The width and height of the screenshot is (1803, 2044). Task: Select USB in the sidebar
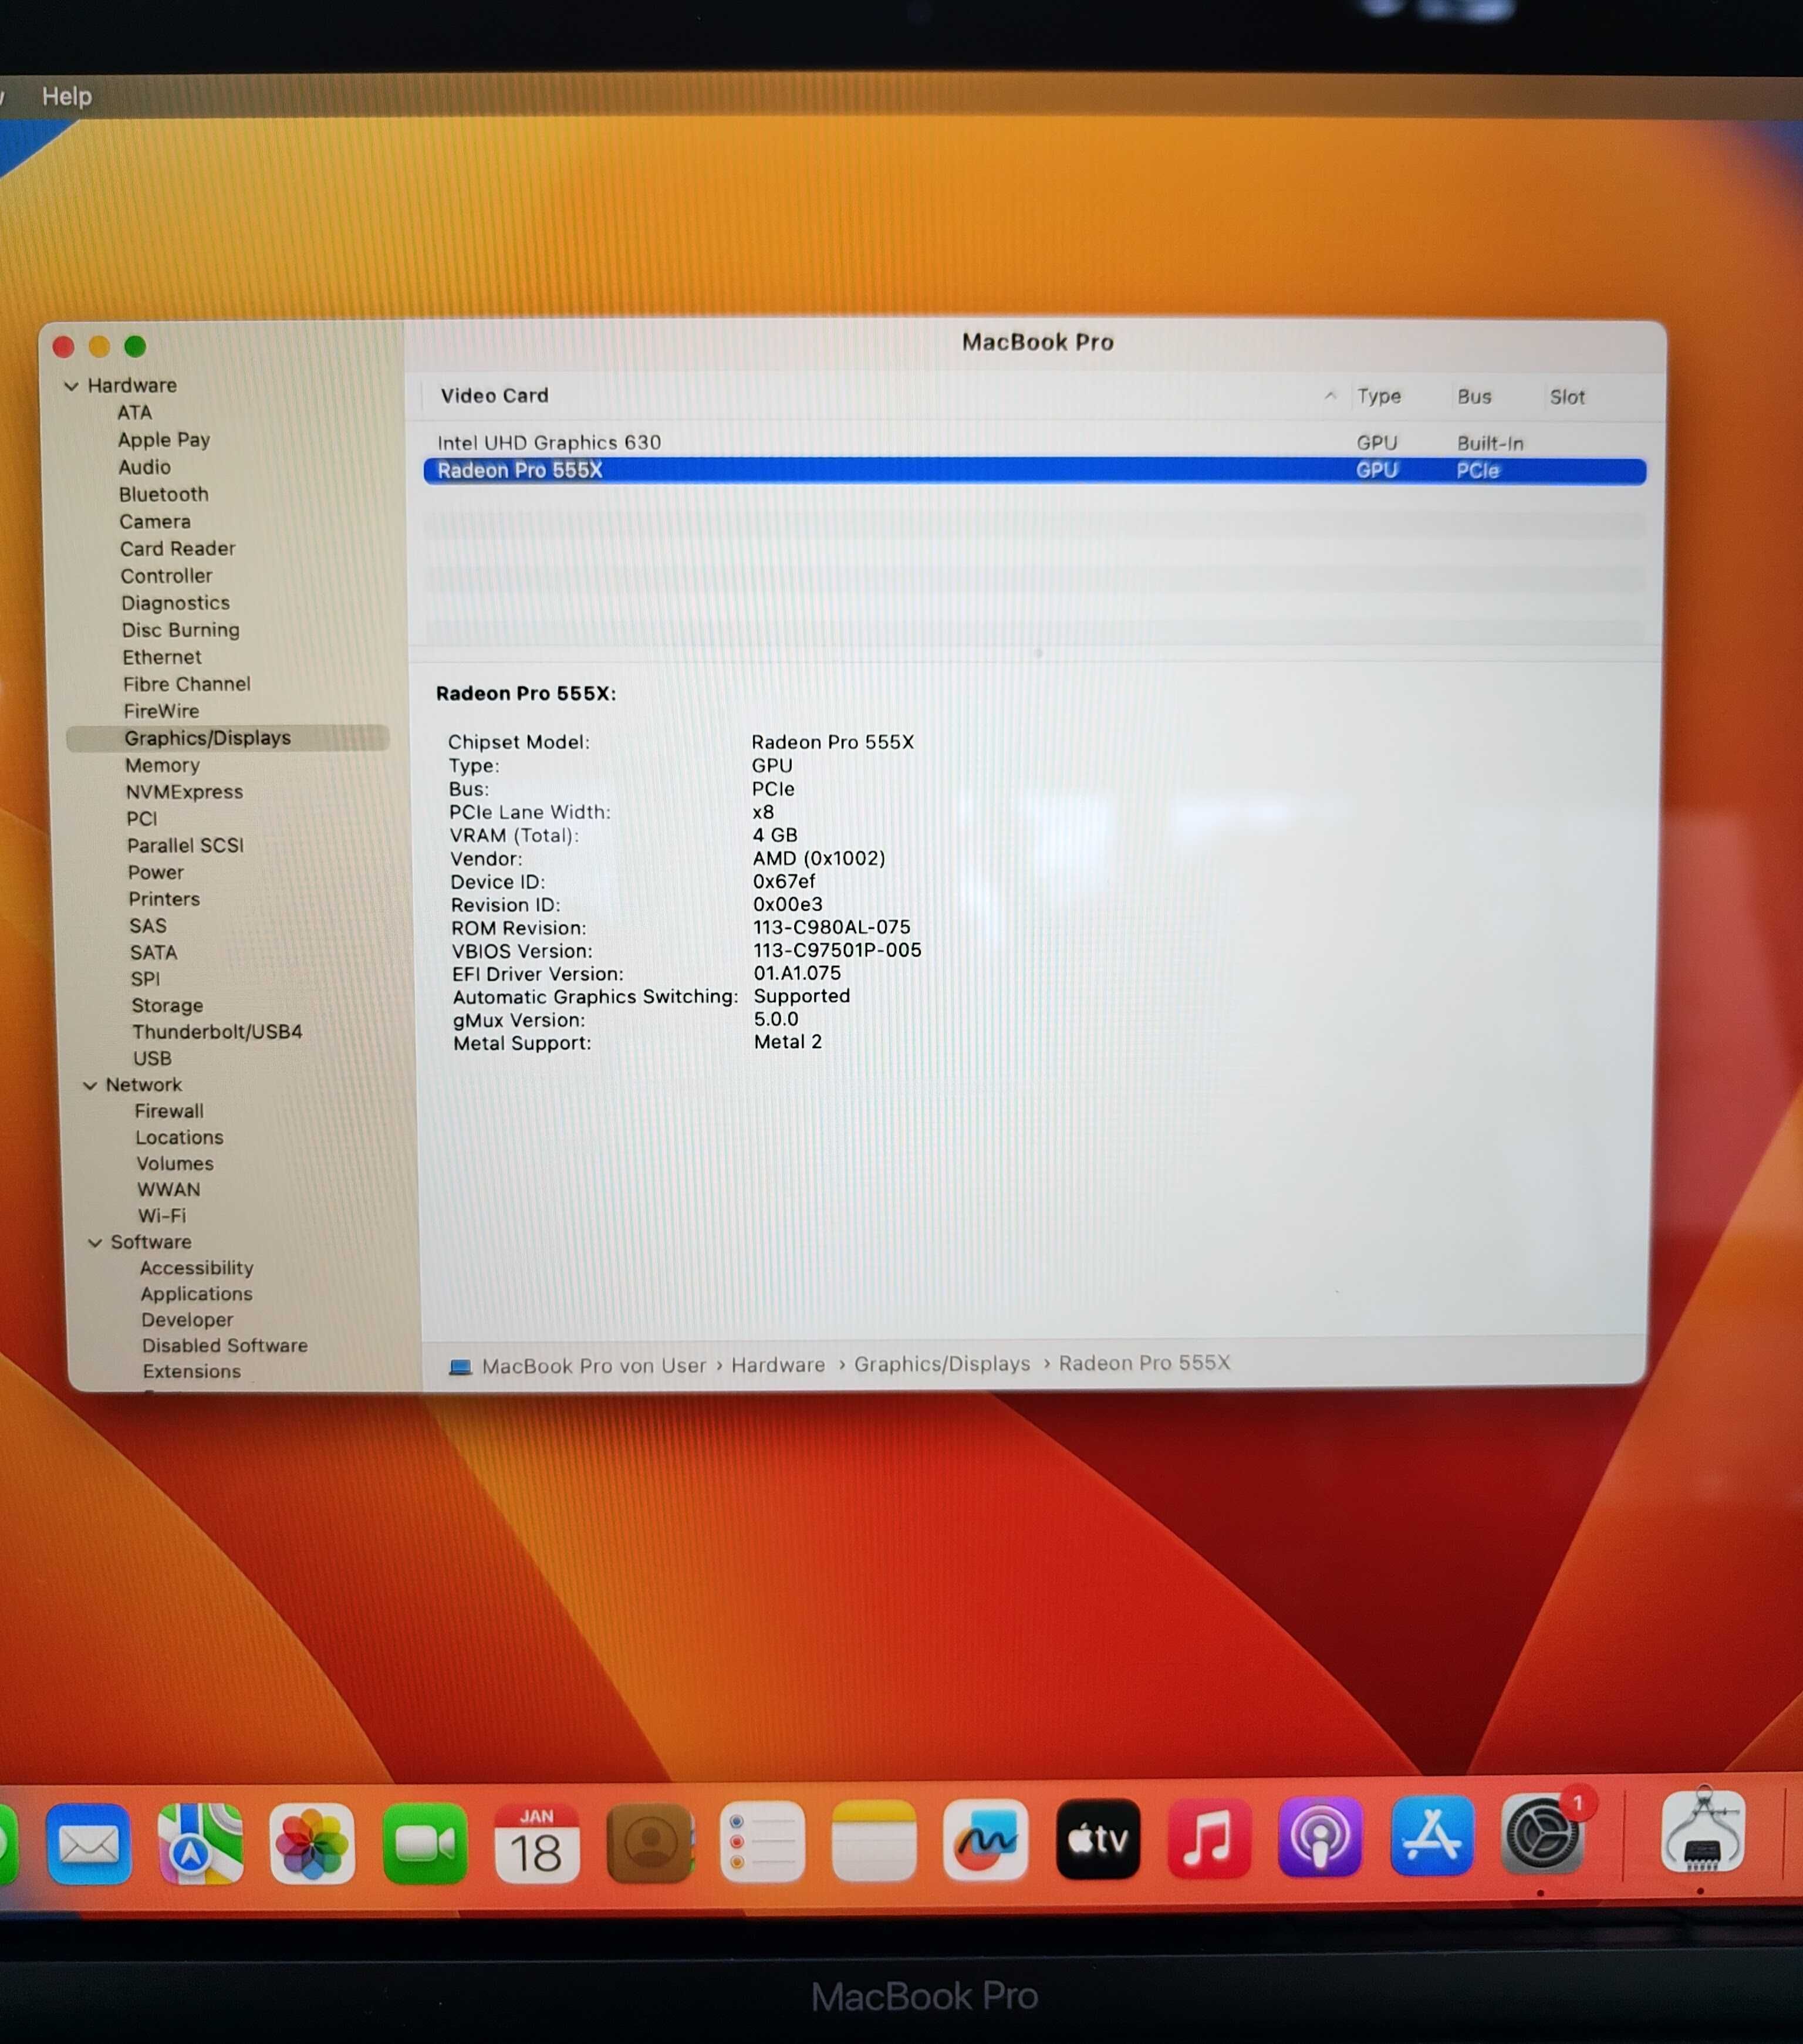coord(152,1059)
